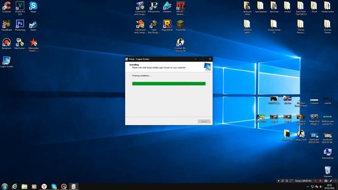This screenshot has width=338, height=190.
Task: Select the TakeOwnership desktop icon
Action: (20, 44)
